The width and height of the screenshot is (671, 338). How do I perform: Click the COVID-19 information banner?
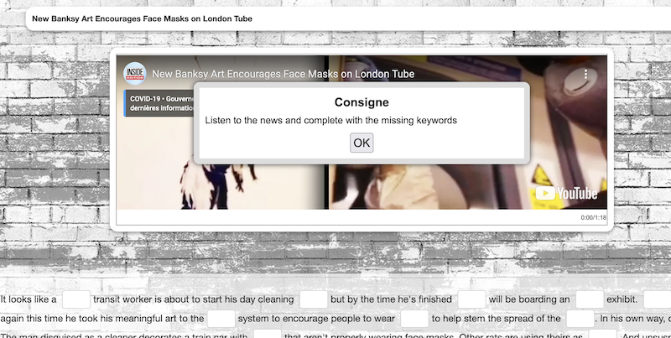(159, 103)
